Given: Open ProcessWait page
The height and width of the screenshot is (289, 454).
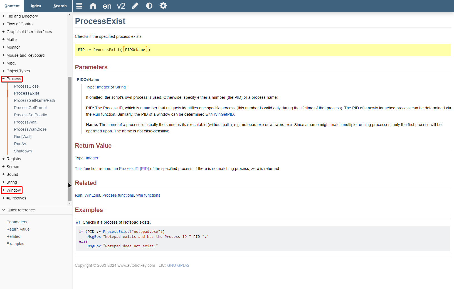Looking at the screenshot, I should [25, 122].
